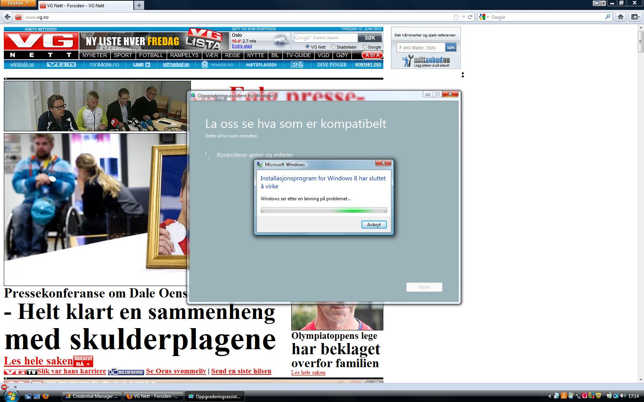
Task: Expand hidden tray icons arrow
Action: [550, 396]
